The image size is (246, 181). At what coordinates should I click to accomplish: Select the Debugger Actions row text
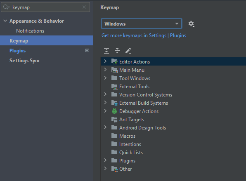pyautogui.click(x=139, y=111)
